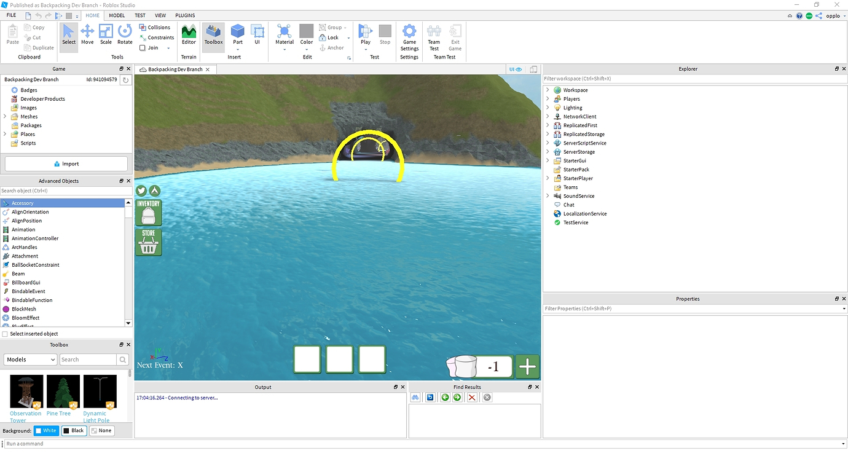Open the Models category dropdown
The width and height of the screenshot is (848, 456).
30,360
